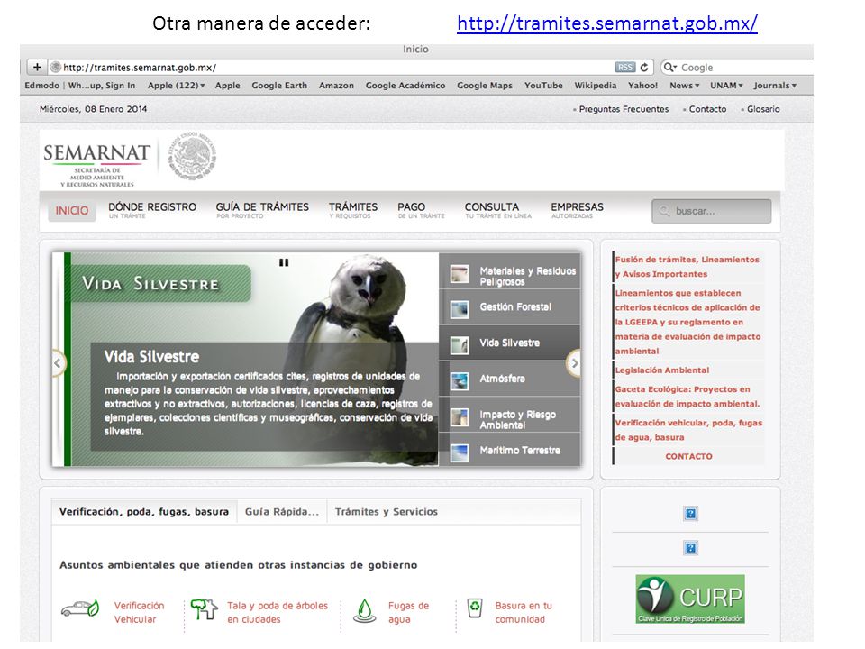Click the Marítimo Terrestre thumbnail icon
The width and height of the screenshot is (865, 649).
[x=459, y=453]
